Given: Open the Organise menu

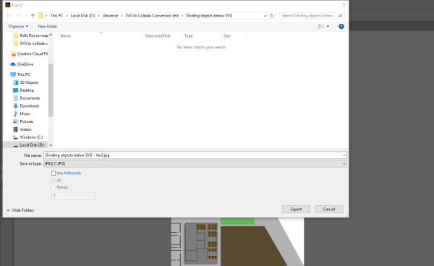Looking at the screenshot, I should [x=18, y=26].
